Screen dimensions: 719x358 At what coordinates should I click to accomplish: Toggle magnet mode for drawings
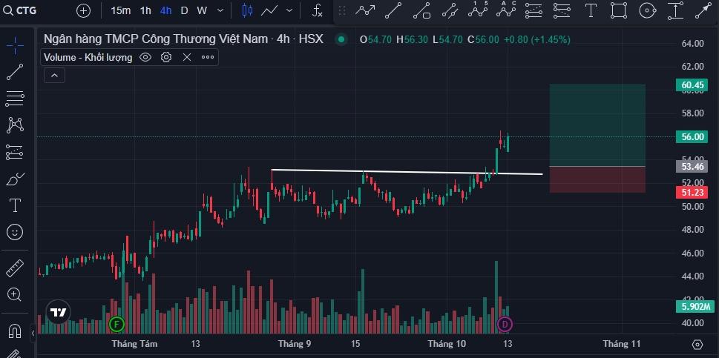click(15, 330)
